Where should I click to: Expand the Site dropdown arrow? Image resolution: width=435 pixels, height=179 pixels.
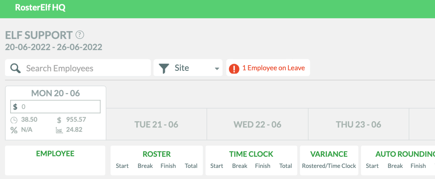217,69
